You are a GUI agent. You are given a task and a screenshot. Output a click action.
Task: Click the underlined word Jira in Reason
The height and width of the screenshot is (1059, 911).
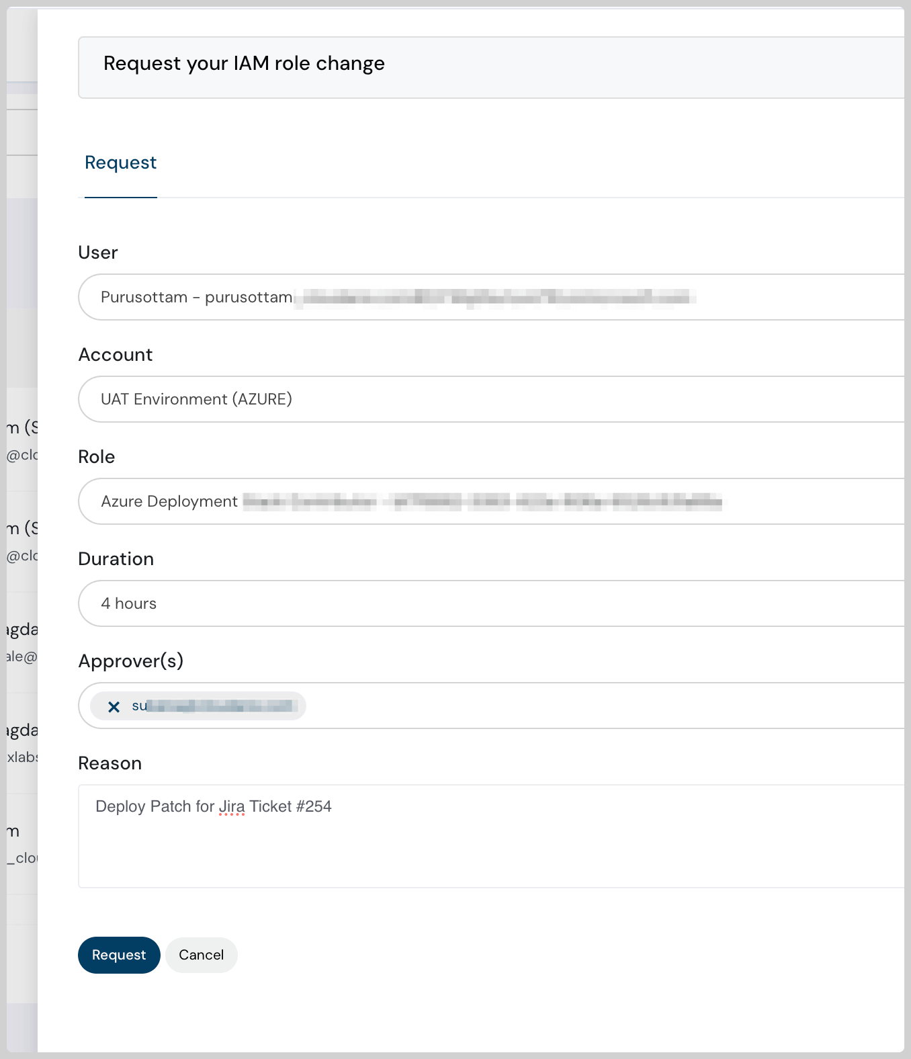(x=232, y=806)
